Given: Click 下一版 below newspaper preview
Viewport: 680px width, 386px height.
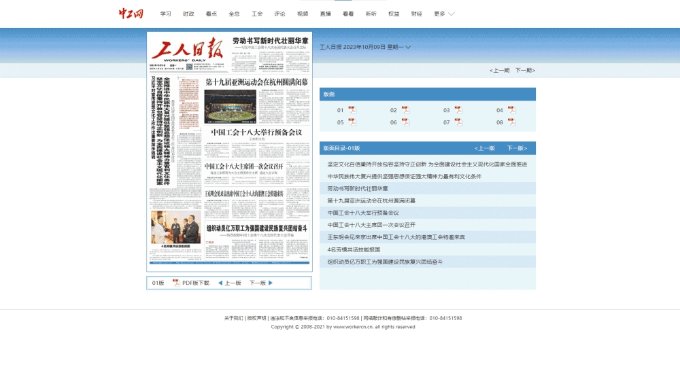Looking at the screenshot, I should click(x=258, y=283).
